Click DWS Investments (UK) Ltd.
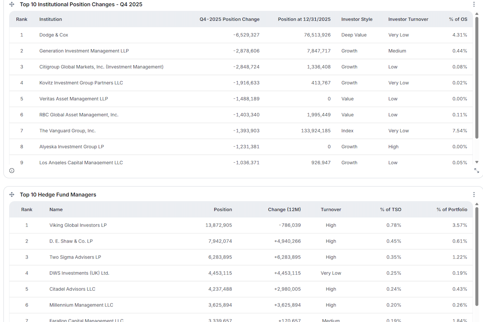This screenshot has height=322, width=483. (79, 273)
